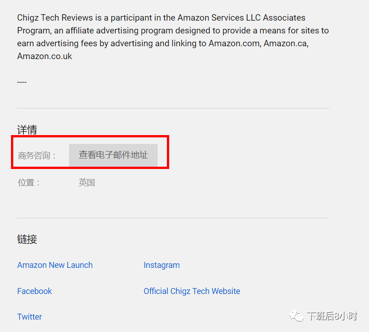Image resolution: width=369 pixels, height=332 pixels.
Task: Click the 英国 location value
Action: click(x=86, y=183)
